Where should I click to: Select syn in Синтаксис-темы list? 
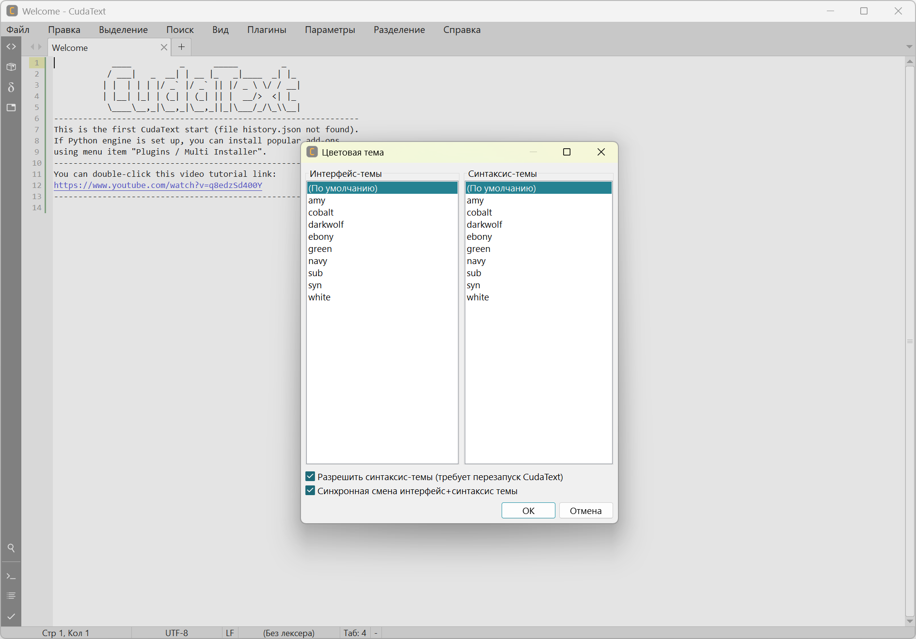click(x=538, y=285)
